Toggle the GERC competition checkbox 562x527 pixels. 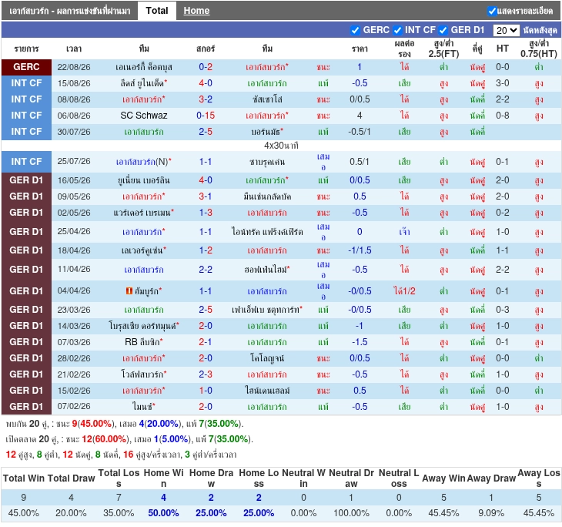click(x=355, y=31)
